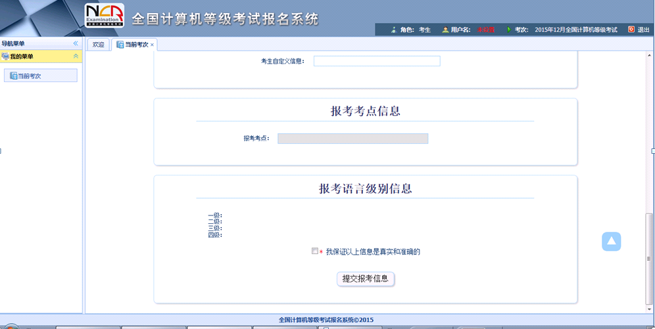
Task: Click the 考生自定义信息 input field
Action: (x=376, y=61)
